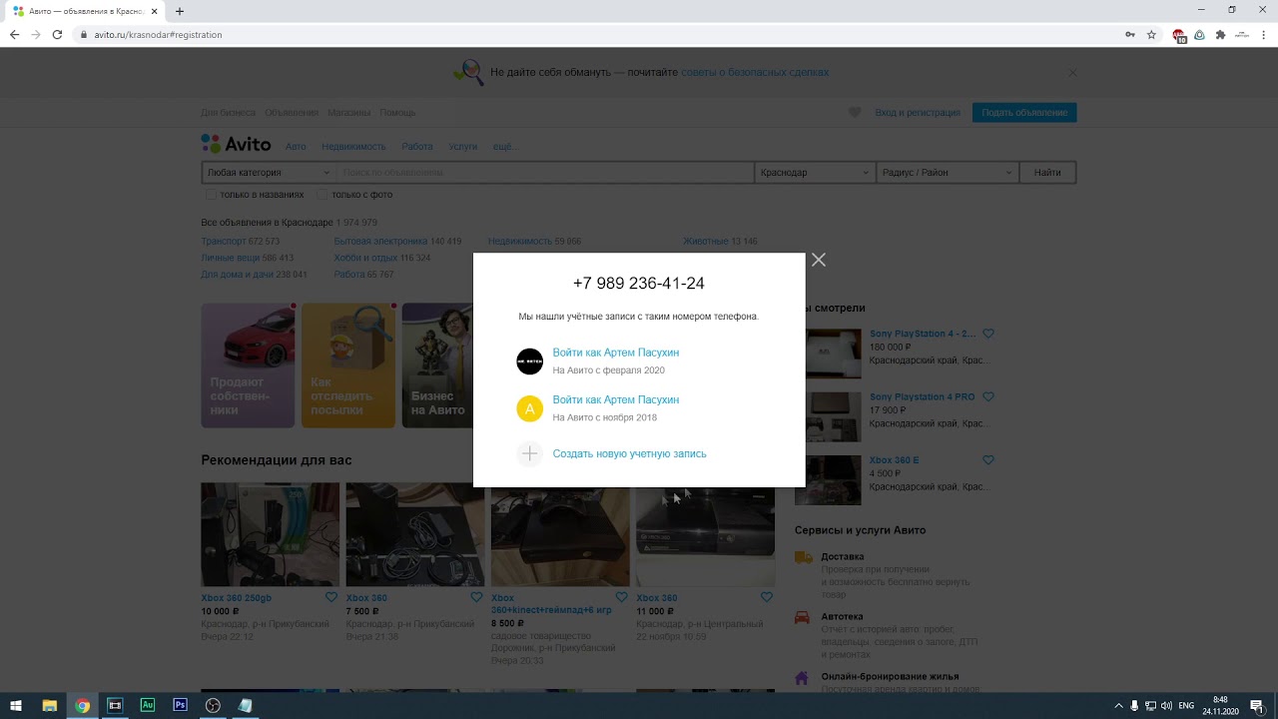
Task: Open the 'Недвижимость' menu item
Action: tap(353, 147)
